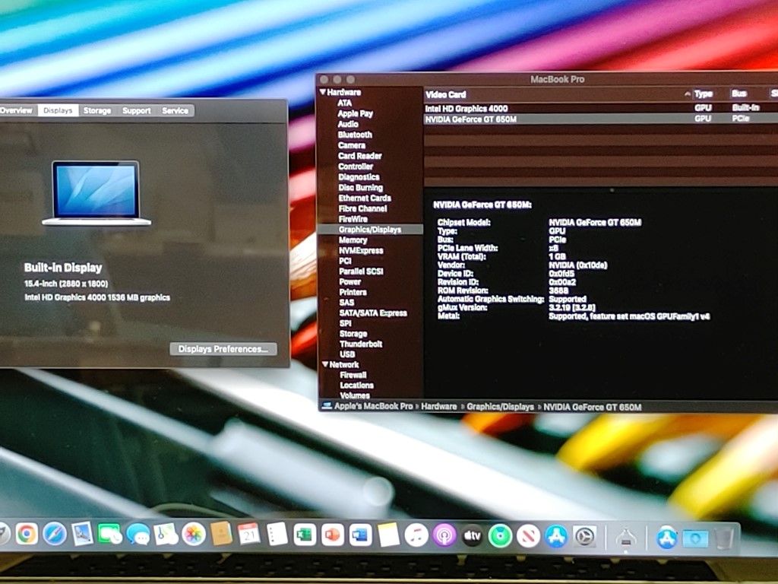Open System Preferences from the dock
Viewport: 778px width, 584px height.
[585, 537]
